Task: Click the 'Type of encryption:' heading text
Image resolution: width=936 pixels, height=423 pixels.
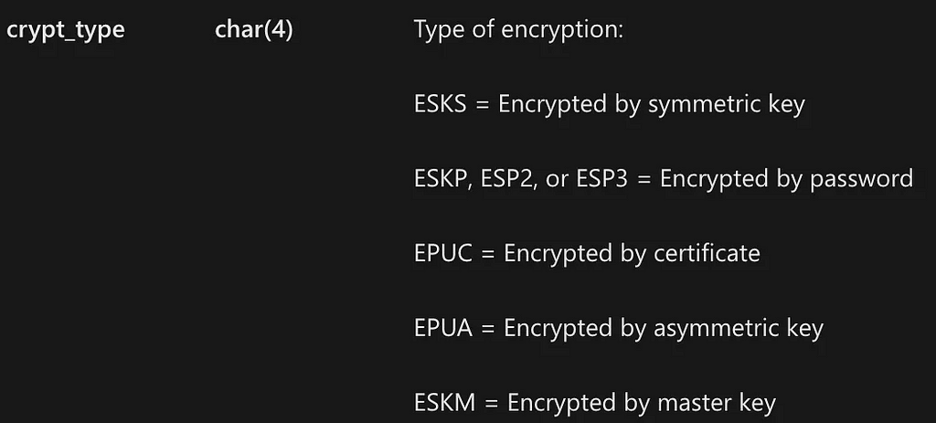Action: 518,30
